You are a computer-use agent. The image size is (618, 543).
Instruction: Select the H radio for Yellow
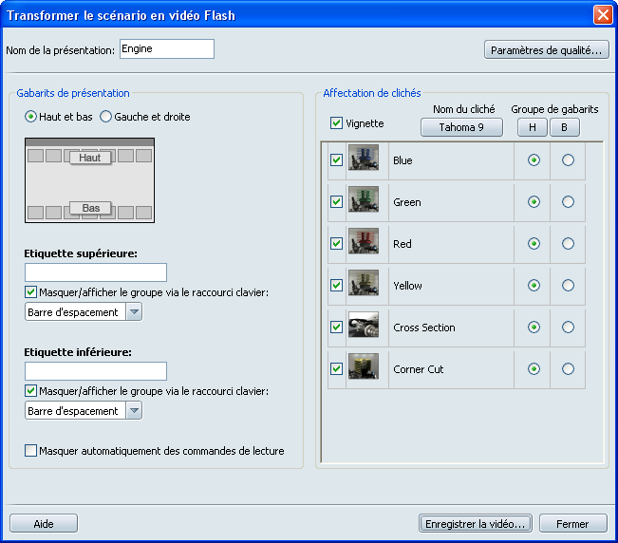(x=534, y=286)
